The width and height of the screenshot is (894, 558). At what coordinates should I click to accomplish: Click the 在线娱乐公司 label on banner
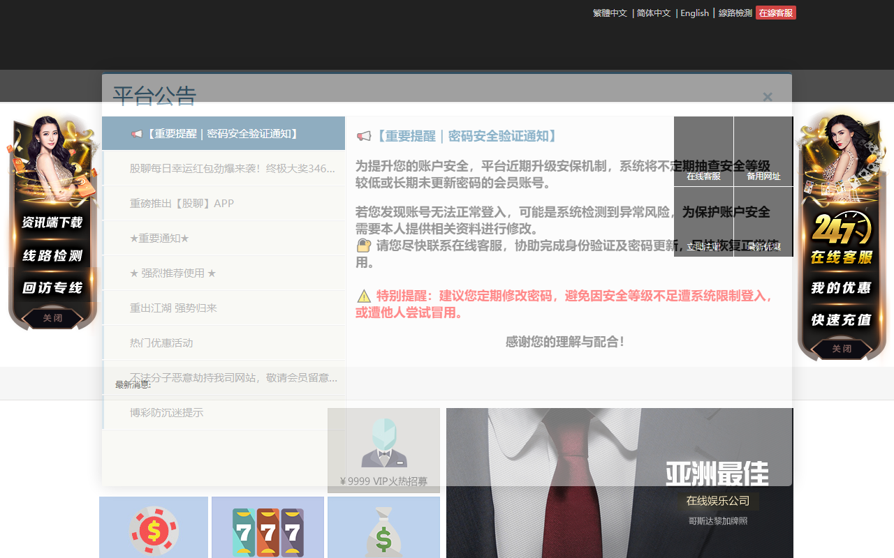click(718, 501)
